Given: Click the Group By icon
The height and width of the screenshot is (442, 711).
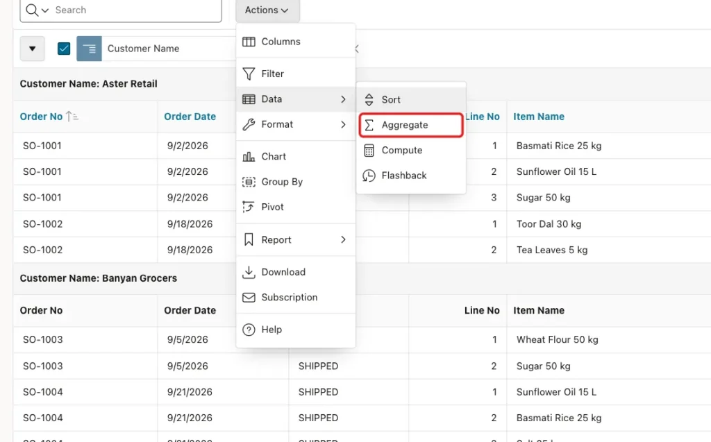Looking at the screenshot, I should (249, 182).
